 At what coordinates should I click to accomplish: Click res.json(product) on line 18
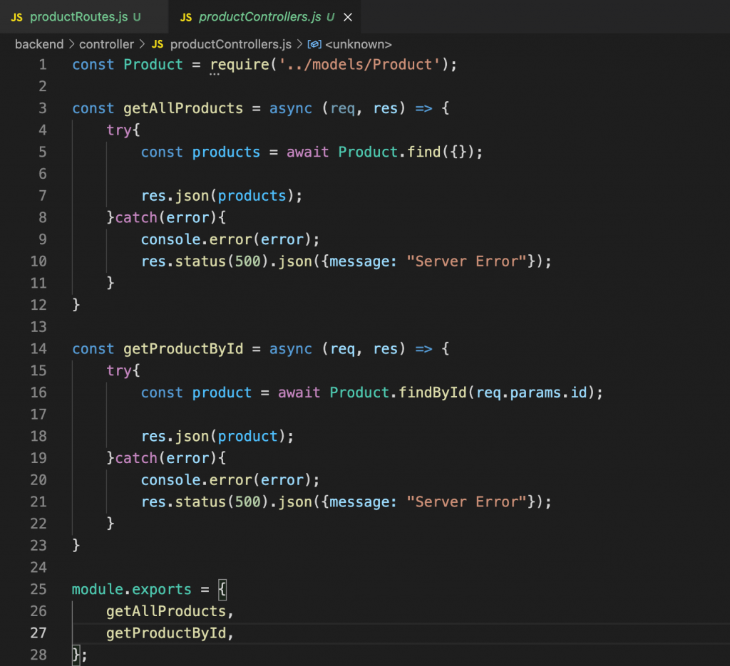pyautogui.click(x=213, y=436)
